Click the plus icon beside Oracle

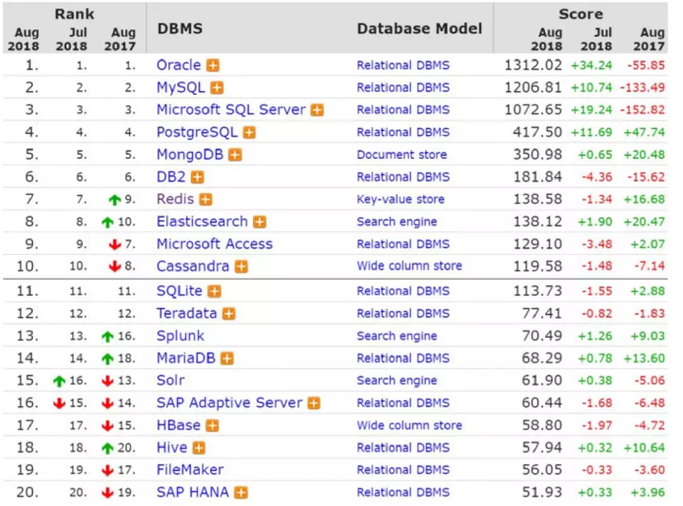tap(213, 66)
